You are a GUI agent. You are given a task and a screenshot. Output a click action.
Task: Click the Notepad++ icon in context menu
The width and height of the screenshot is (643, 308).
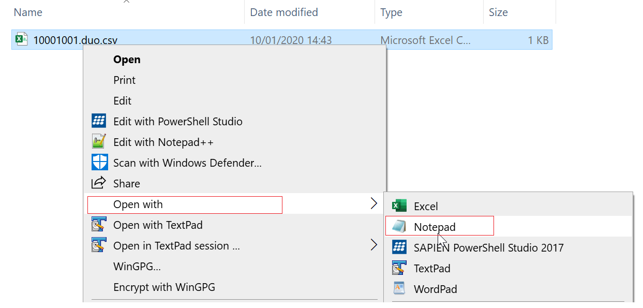coord(99,142)
